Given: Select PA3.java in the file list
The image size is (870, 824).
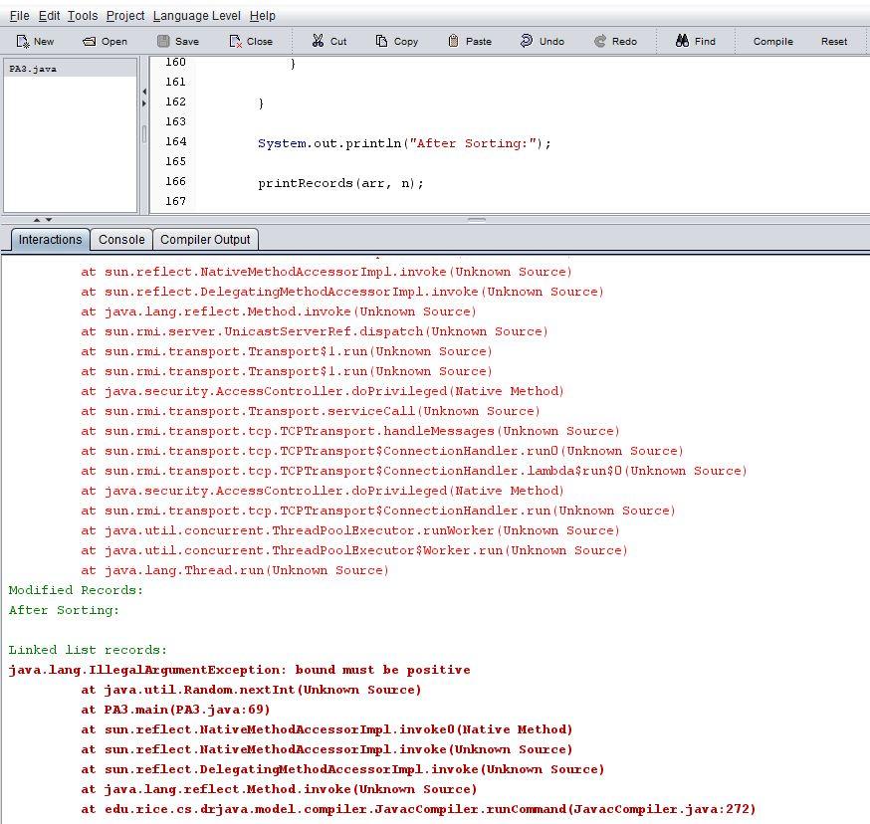Looking at the screenshot, I should pyautogui.click(x=71, y=69).
